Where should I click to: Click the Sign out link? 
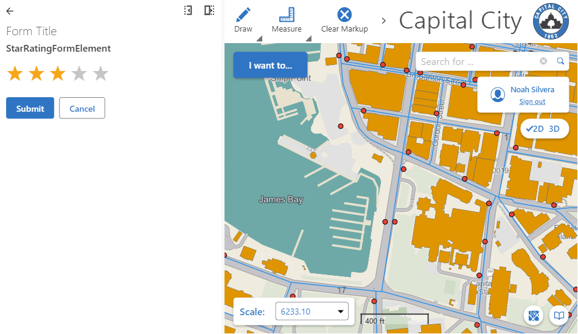coord(532,102)
